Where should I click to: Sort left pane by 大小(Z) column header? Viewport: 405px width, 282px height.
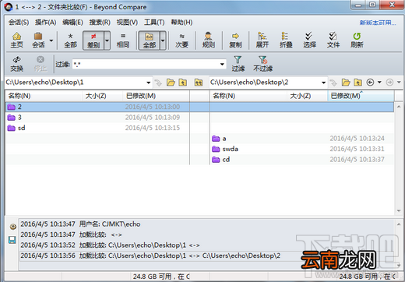(102, 96)
